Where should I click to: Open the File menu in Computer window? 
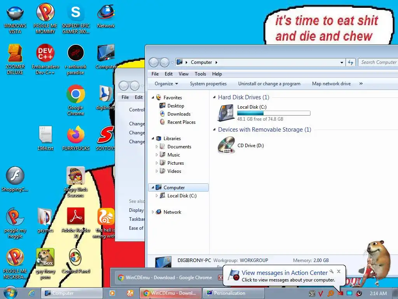tap(155, 74)
